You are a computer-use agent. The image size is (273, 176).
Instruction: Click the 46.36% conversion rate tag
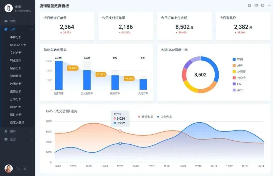pos(129,79)
